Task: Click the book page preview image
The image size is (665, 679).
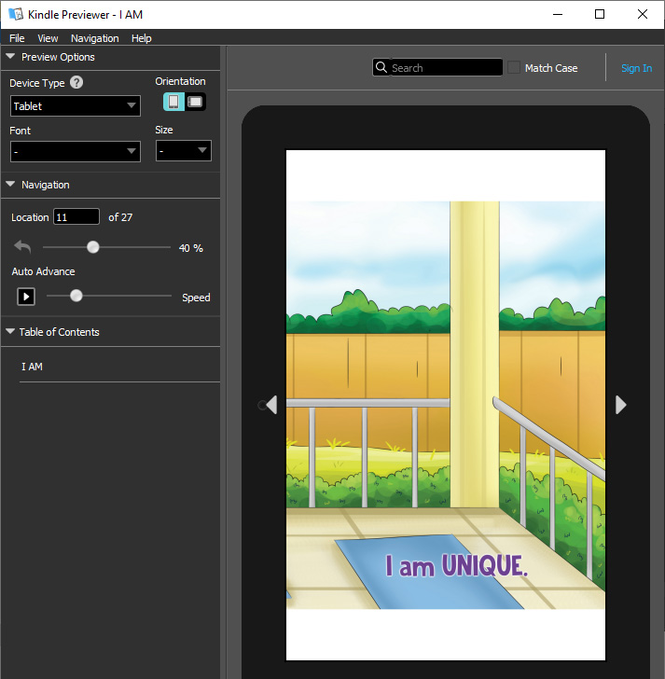Action: [x=446, y=405]
